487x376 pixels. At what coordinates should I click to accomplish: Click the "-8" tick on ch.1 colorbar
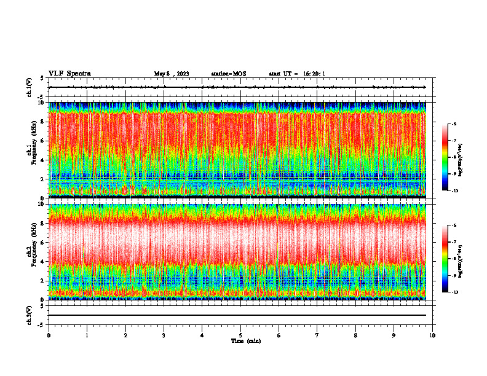pos(454,157)
